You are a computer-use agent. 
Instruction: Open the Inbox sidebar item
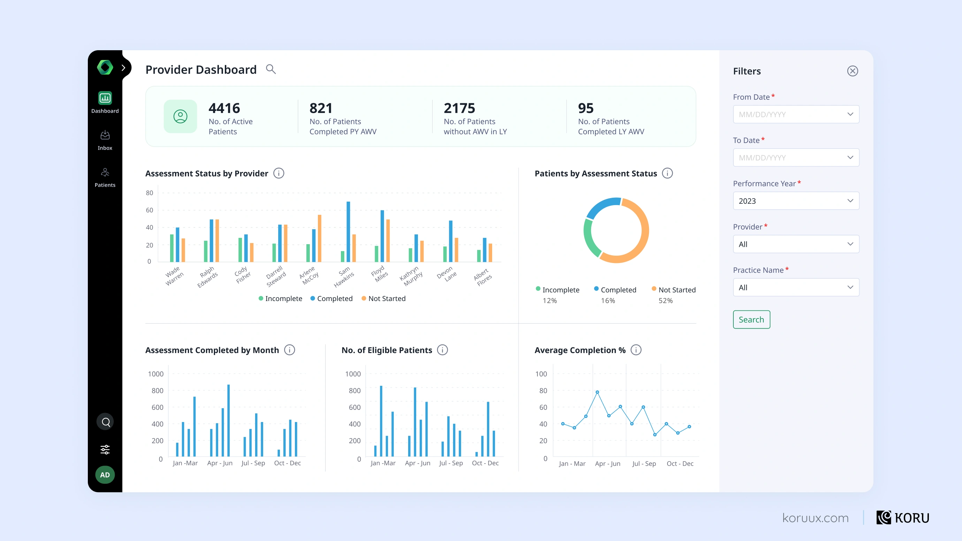[105, 140]
